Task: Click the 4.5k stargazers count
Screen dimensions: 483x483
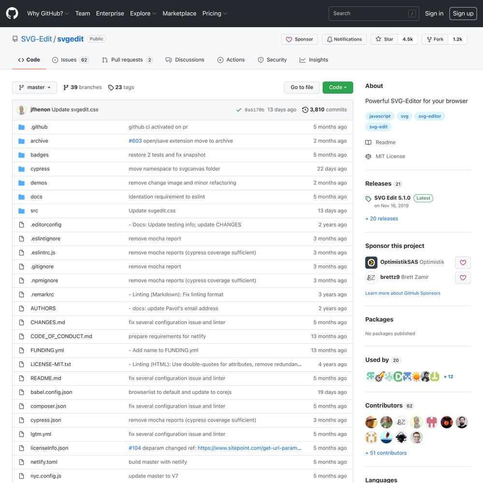Action: pyautogui.click(x=408, y=39)
